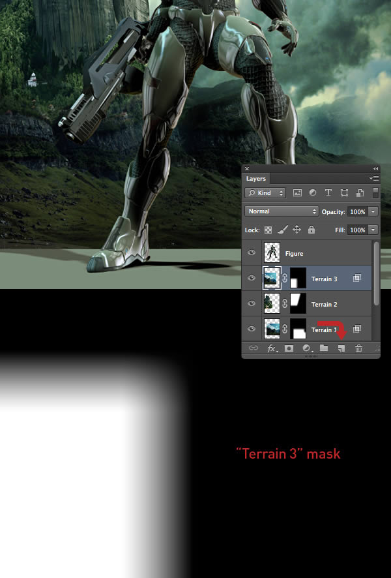This screenshot has width=391, height=578.
Task: Click Terrain 1 smart filter badge icon
Action: [356, 328]
